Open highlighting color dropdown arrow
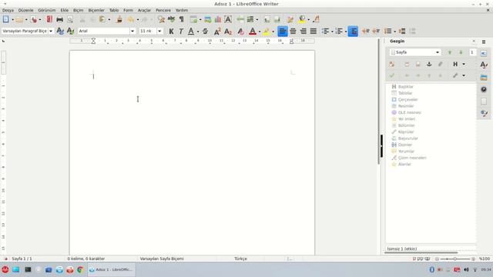The height and width of the screenshot is (277, 493). tap(273, 32)
